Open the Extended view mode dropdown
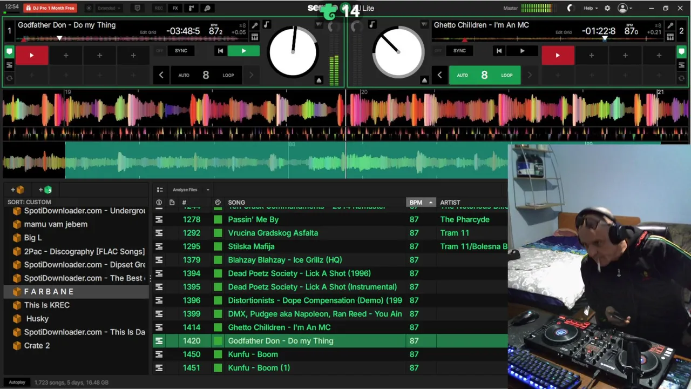 click(x=109, y=8)
